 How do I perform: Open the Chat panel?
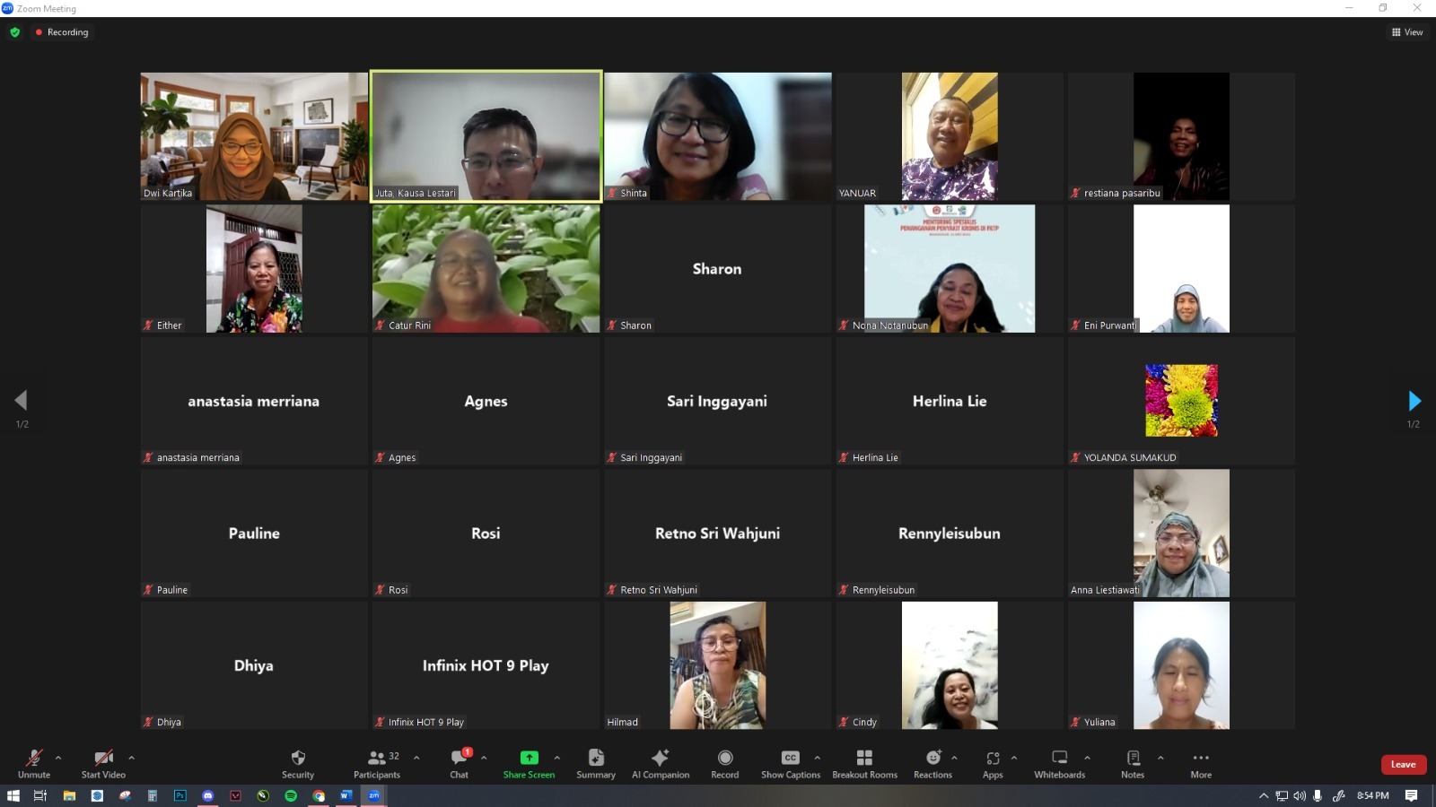tap(459, 759)
